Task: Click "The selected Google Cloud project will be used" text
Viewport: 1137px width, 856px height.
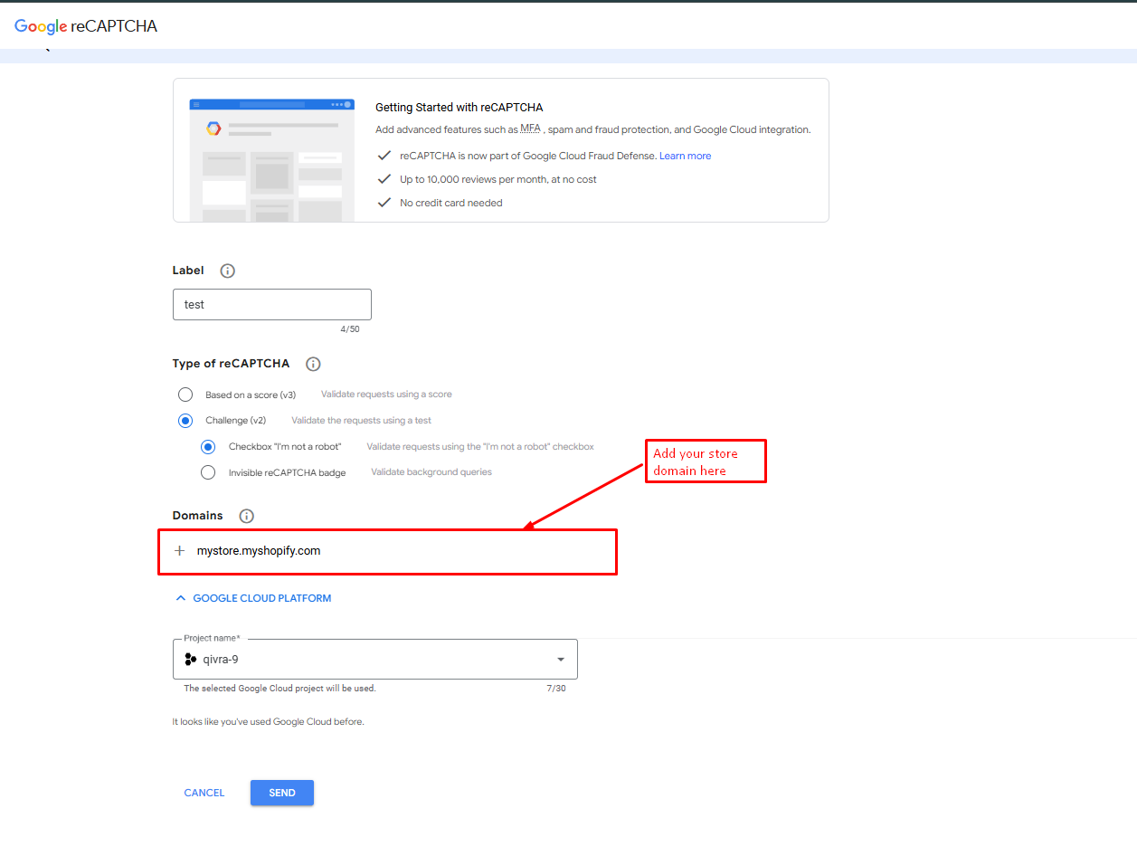Action: (x=280, y=689)
